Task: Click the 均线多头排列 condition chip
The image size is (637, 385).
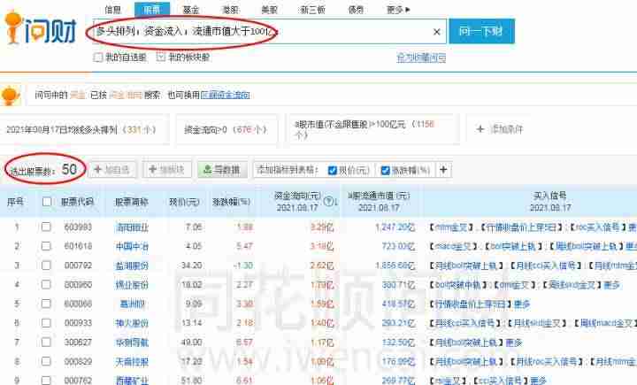Action: tap(84, 130)
